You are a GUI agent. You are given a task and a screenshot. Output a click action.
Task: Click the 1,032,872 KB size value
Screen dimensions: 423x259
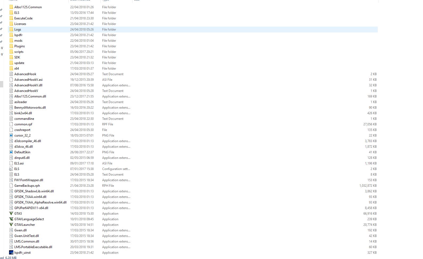tap(368, 185)
